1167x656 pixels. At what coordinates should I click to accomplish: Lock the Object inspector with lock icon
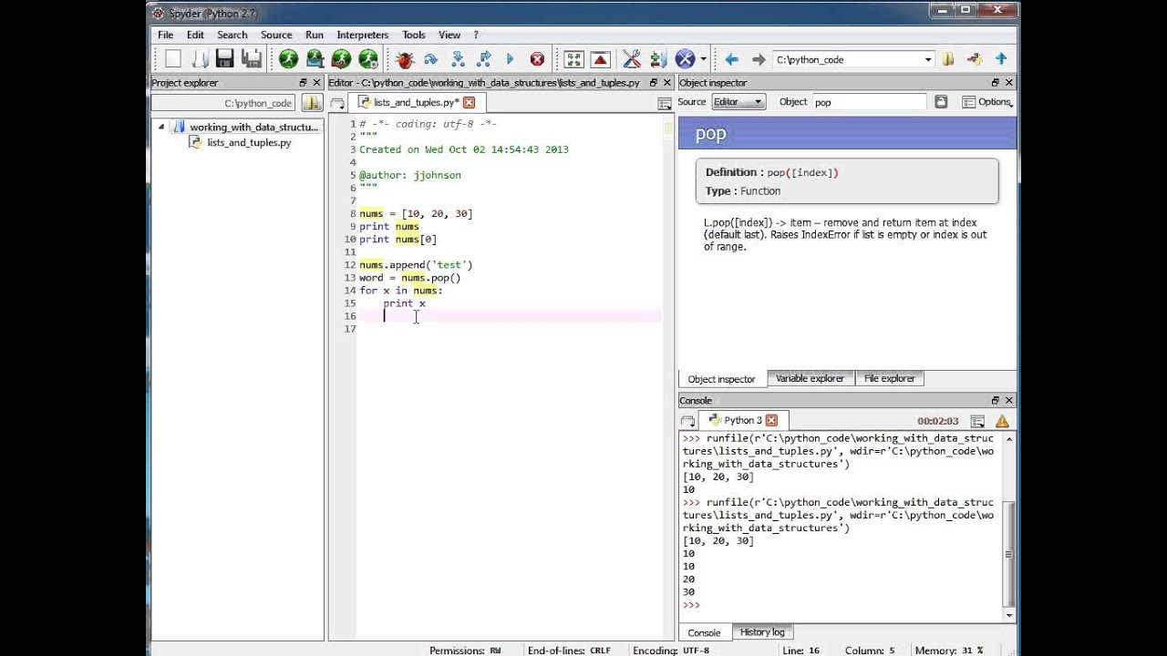pyautogui.click(x=941, y=102)
